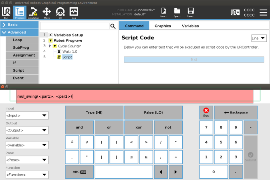271x180 pixels.
Task: Click the number 7 key
Action: click(x=206, y=127)
